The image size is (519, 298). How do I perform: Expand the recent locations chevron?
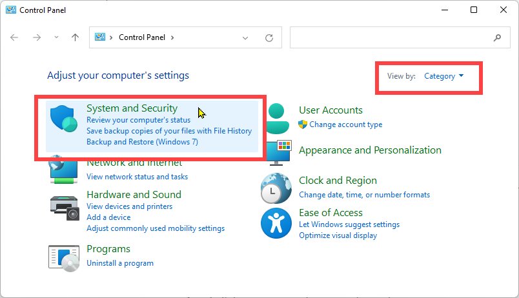56,37
